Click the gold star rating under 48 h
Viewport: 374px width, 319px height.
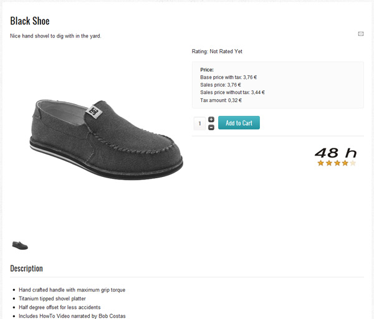pyautogui.click(x=337, y=163)
